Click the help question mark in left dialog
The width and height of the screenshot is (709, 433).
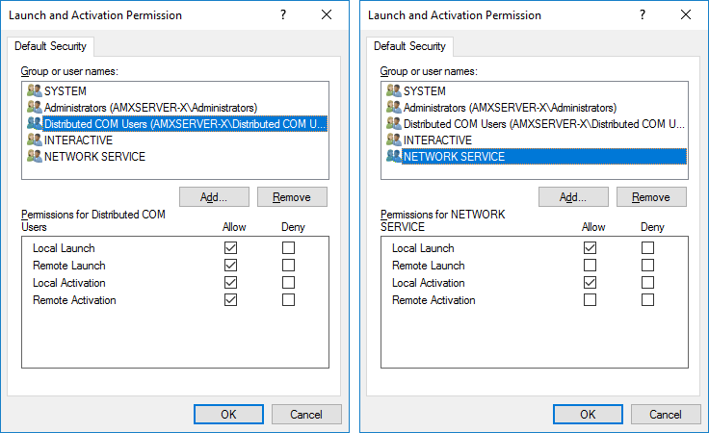283,15
